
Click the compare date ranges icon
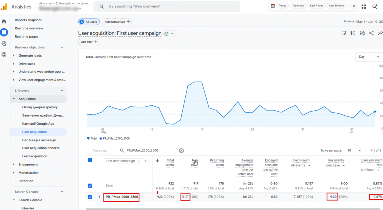click(x=354, y=6)
